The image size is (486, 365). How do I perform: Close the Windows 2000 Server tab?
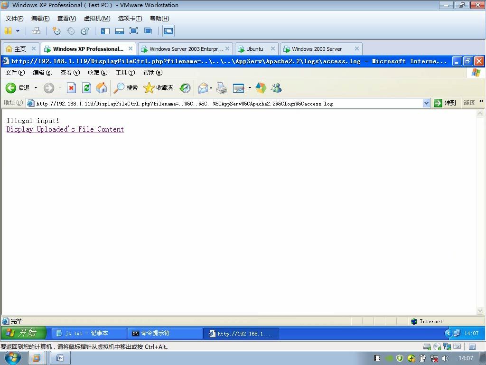pyautogui.click(x=357, y=48)
